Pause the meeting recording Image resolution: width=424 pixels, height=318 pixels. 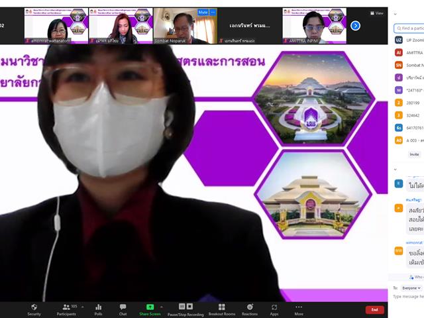(182, 306)
